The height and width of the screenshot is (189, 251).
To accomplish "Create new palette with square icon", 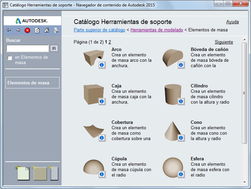I will click(40, 173).
